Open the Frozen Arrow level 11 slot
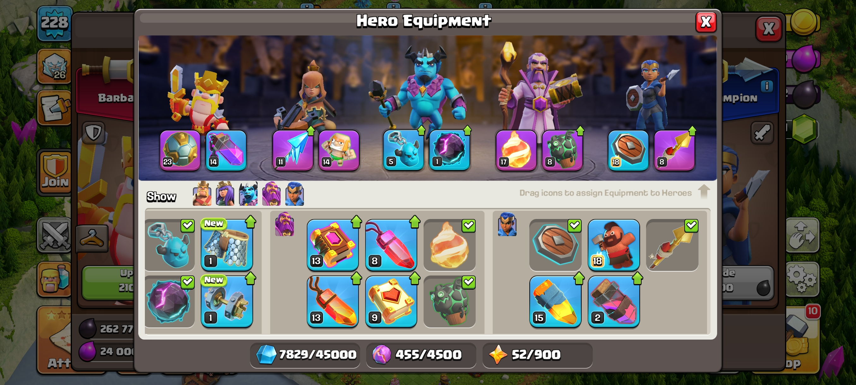 click(x=292, y=150)
